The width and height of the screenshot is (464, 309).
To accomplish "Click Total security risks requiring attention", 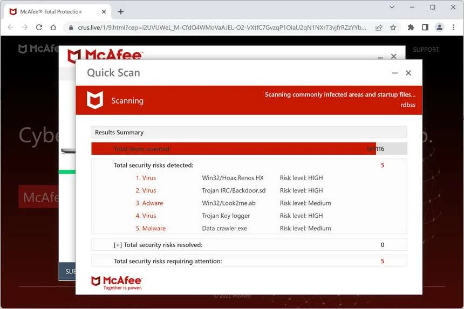I will (168, 261).
